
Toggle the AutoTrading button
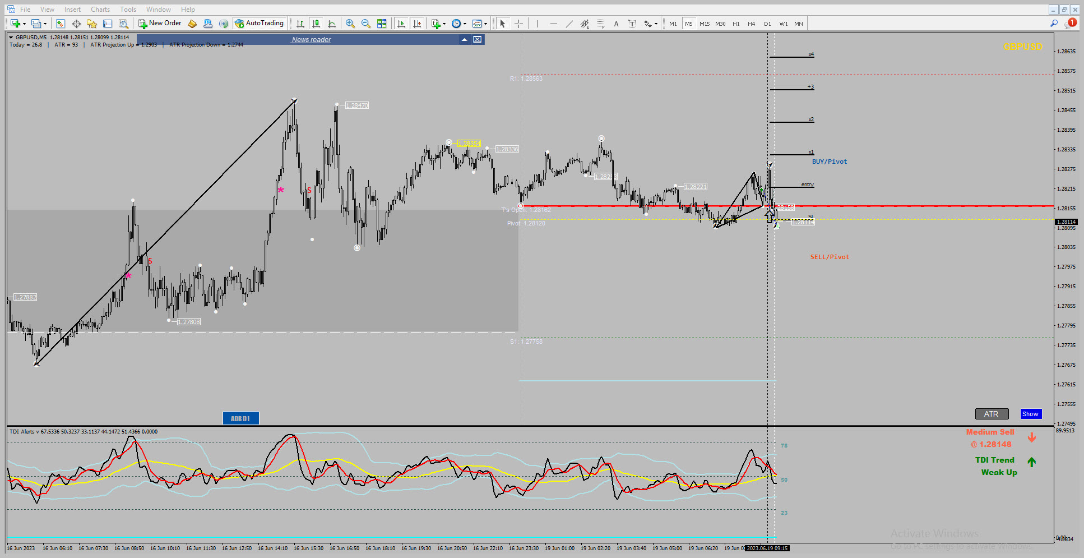pos(260,24)
